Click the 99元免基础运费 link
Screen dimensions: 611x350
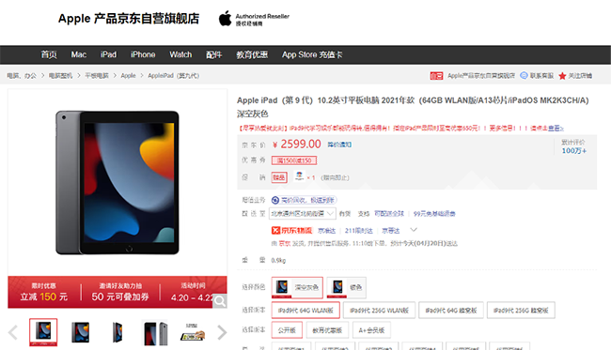pos(434,214)
